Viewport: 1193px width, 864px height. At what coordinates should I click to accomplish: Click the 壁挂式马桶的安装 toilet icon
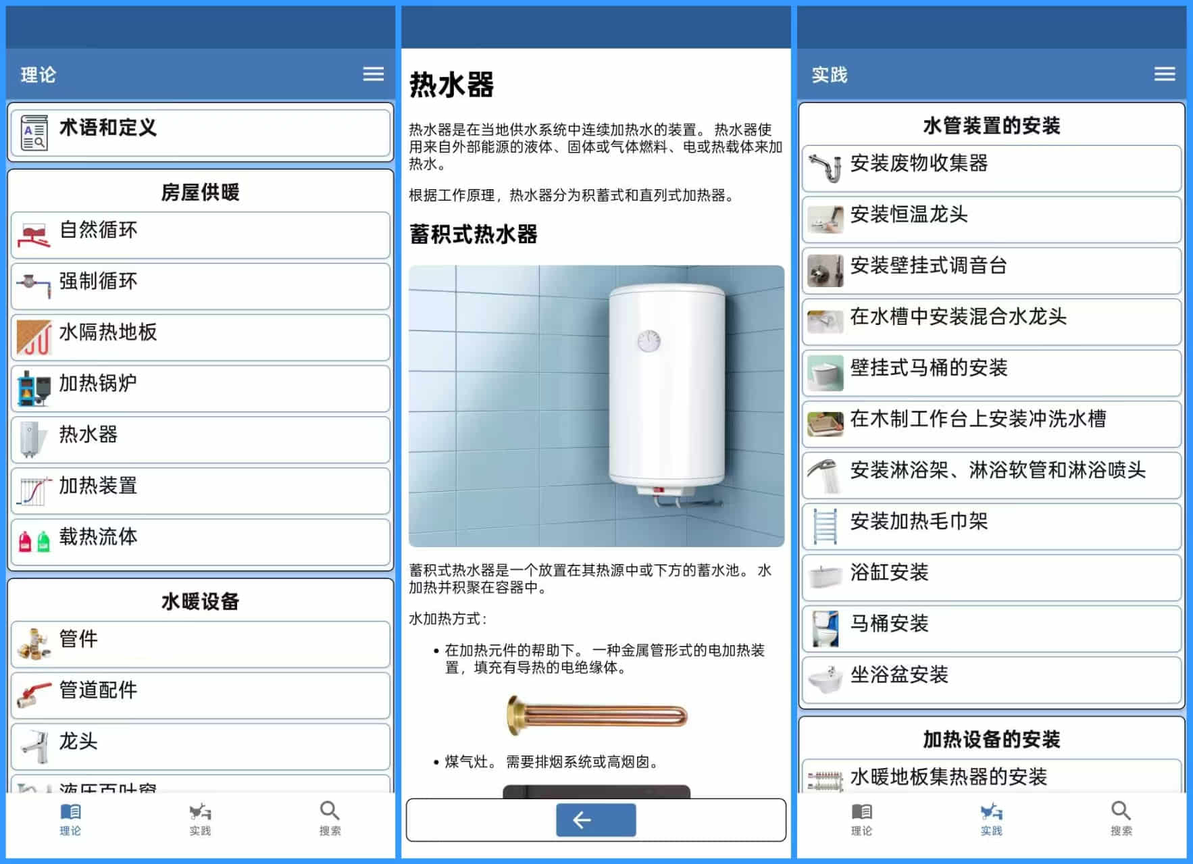click(x=826, y=373)
